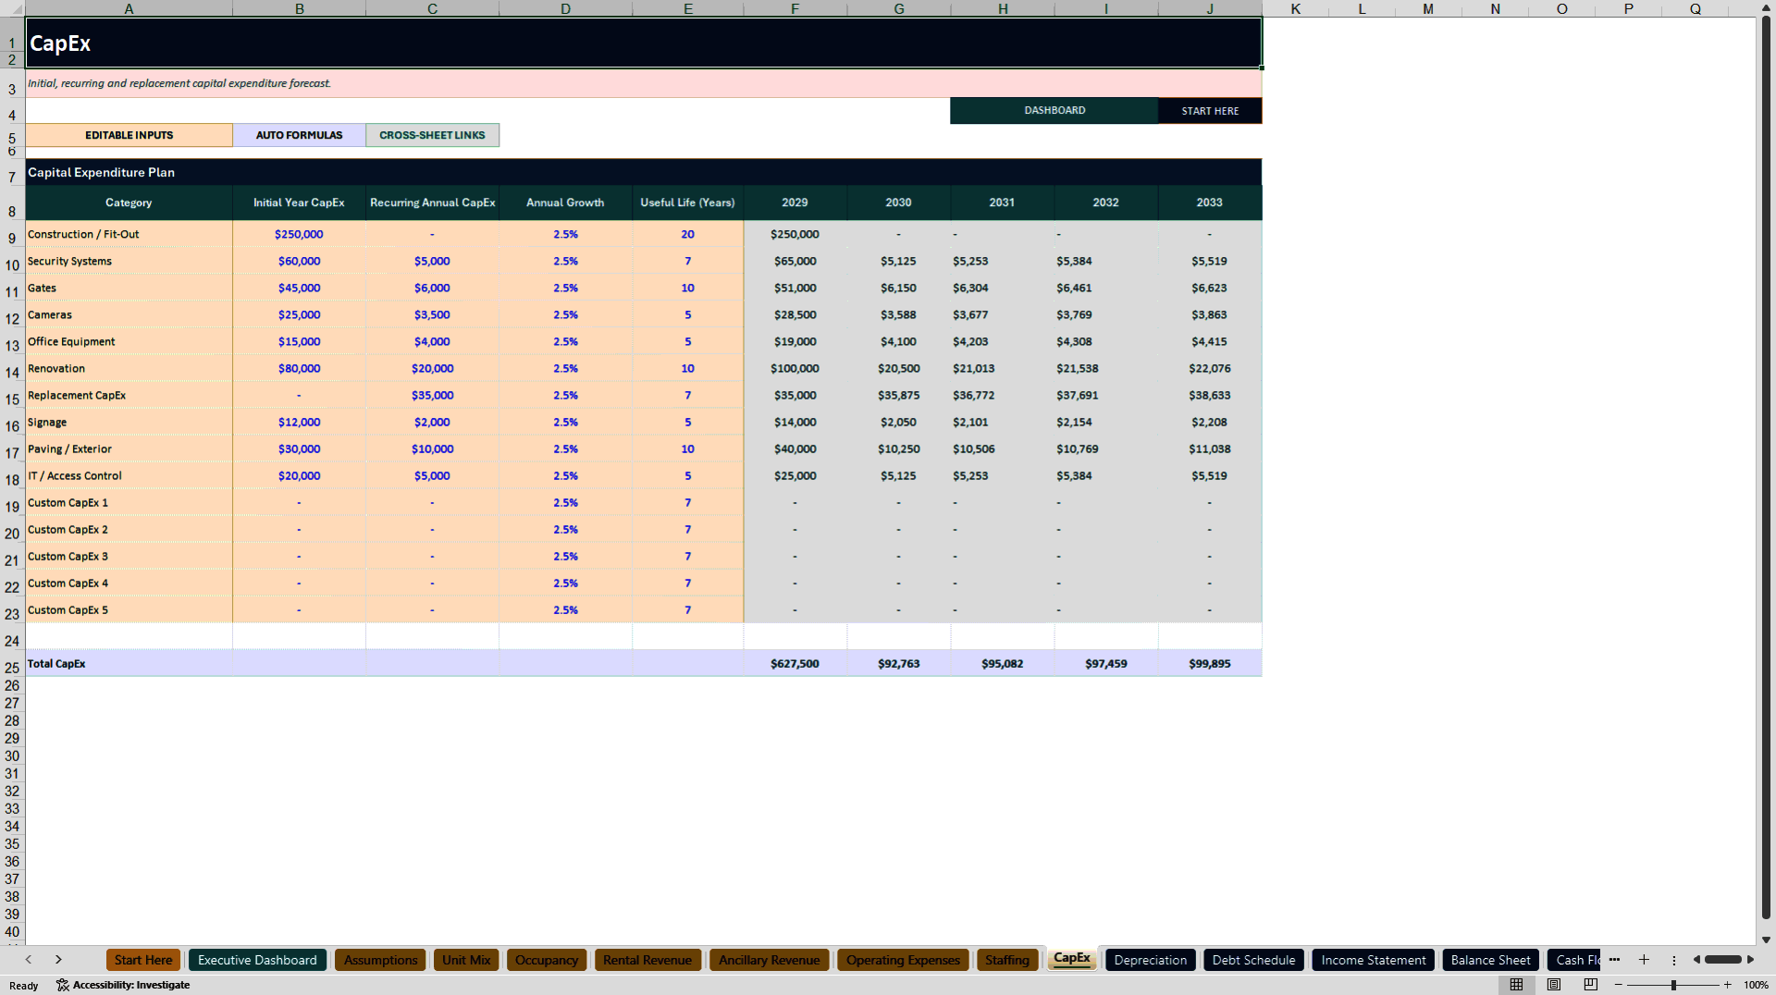The image size is (1776, 995).
Task: Click the Recurring Annual CapEx header
Action: click(x=432, y=203)
